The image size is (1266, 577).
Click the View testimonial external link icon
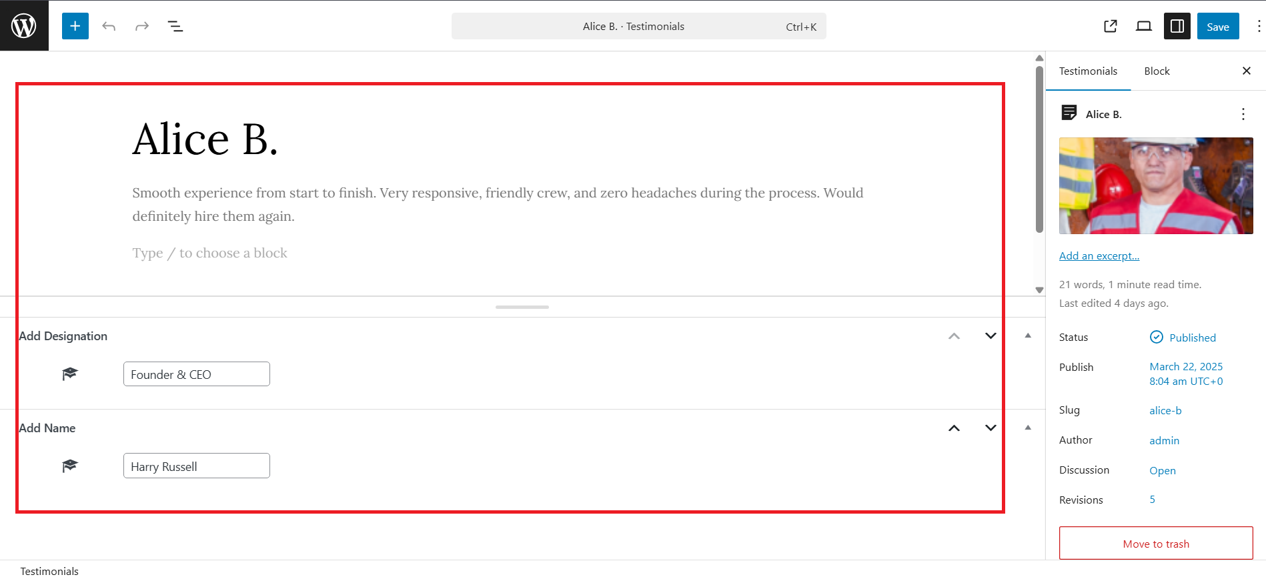tap(1111, 26)
